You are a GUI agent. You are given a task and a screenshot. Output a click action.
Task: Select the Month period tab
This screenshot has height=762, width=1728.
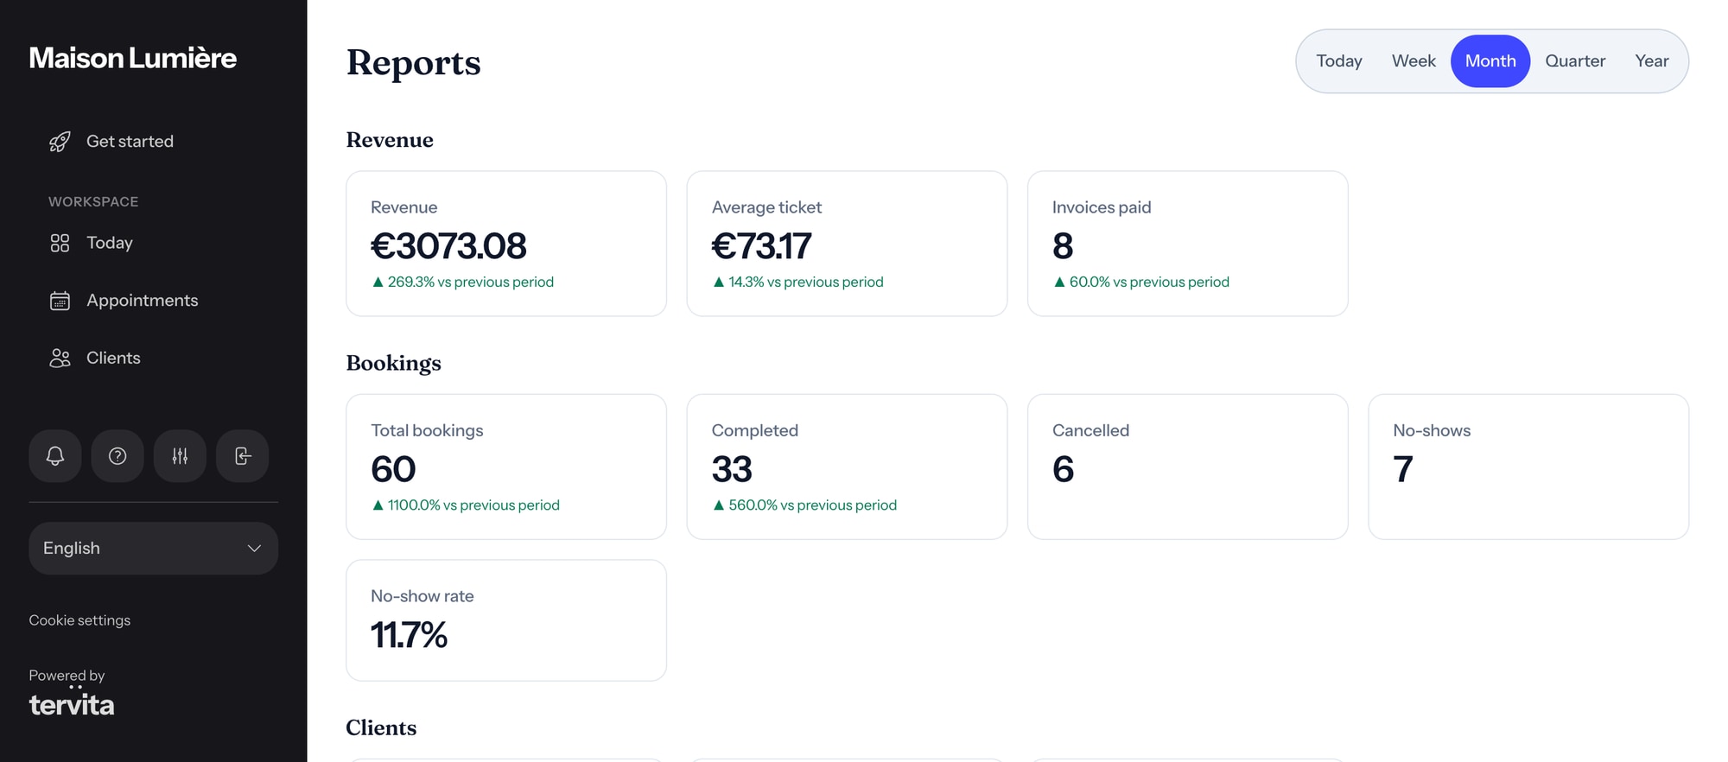tap(1490, 61)
